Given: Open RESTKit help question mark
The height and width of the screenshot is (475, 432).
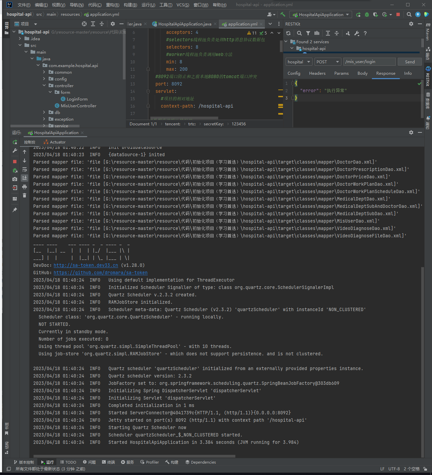Looking at the screenshot, I should pyautogui.click(x=365, y=33).
